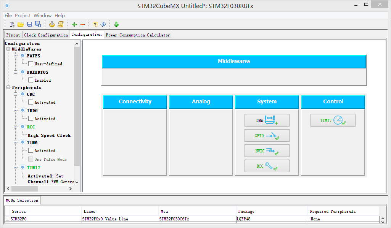Image resolution: width=391 pixels, height=228 pixels.
Task: Tick the IWDG Activated checkbox
Action: point(31,119)
